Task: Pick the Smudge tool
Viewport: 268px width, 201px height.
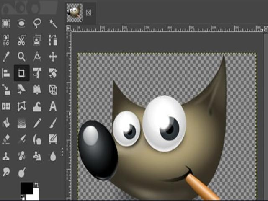Action: [x=6, y=172]
